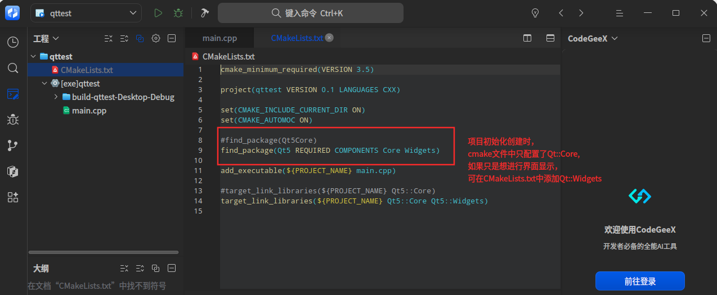Start debugging with the bug icon
Image resolution: width=717 pixels, height=295 pixels.
[x=178, y=13]
